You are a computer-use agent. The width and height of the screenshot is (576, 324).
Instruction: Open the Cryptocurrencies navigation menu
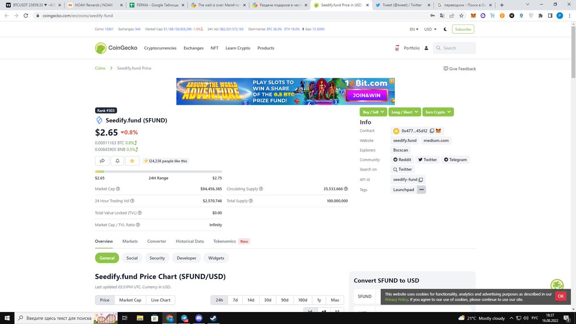click(160, 48)
